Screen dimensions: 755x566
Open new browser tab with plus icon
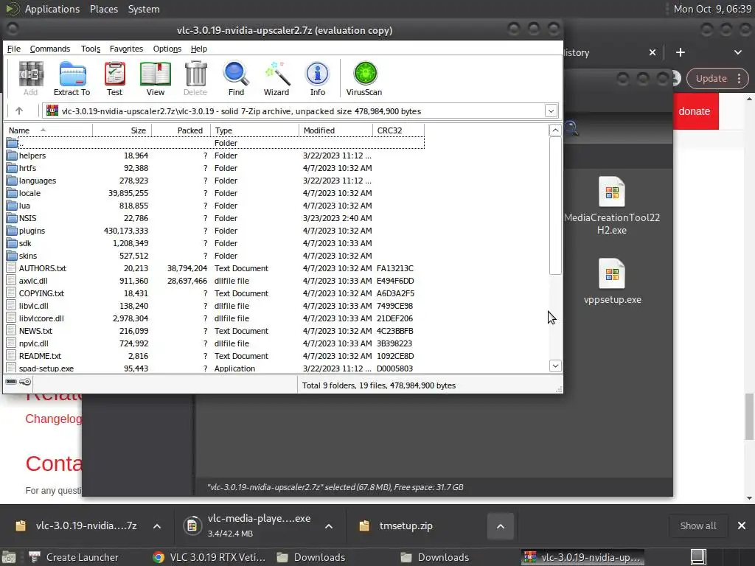click(x=681, y=52)
